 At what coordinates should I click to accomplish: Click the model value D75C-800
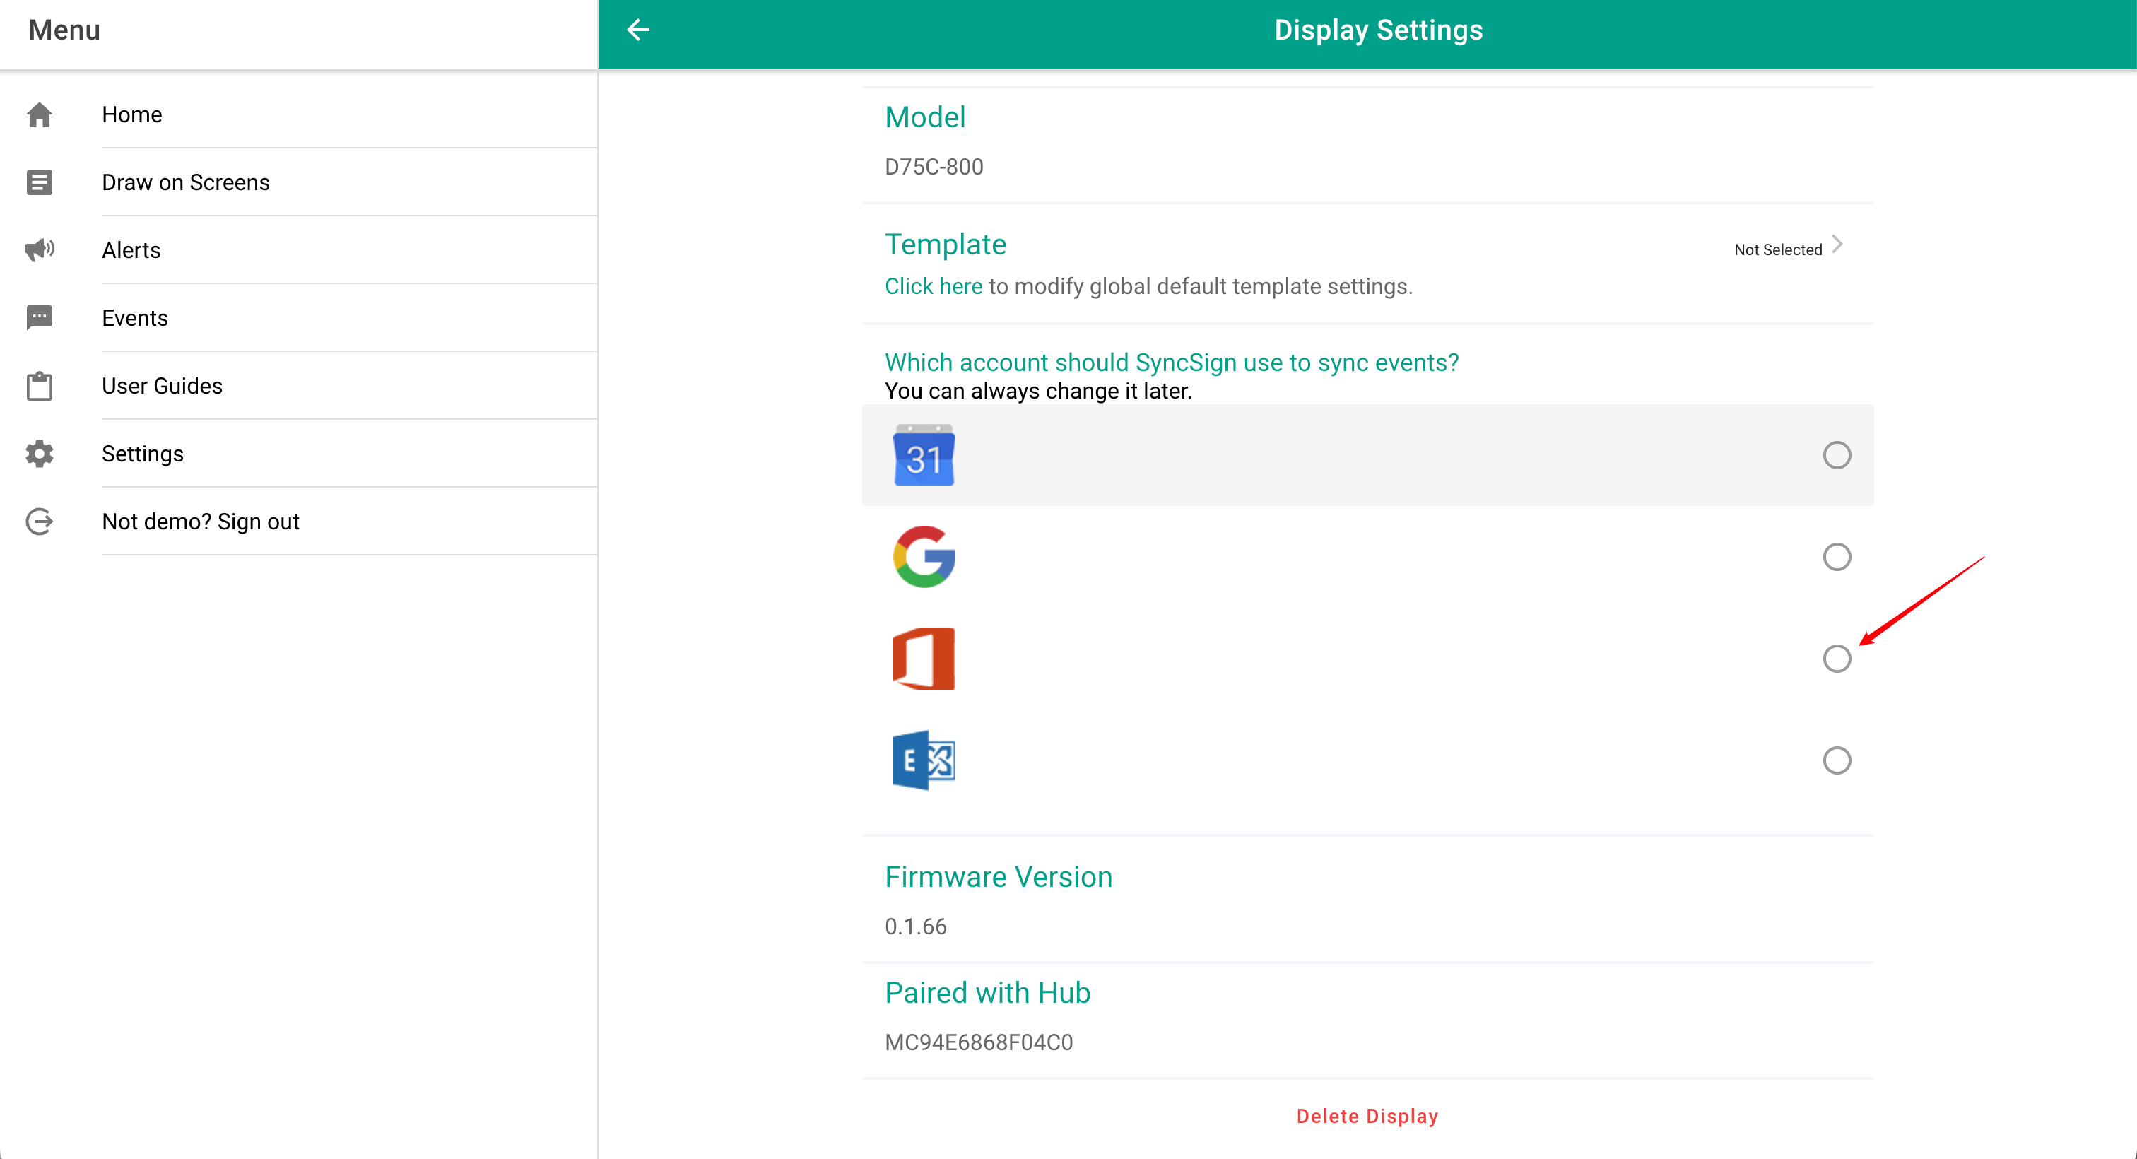coord(934,167)
